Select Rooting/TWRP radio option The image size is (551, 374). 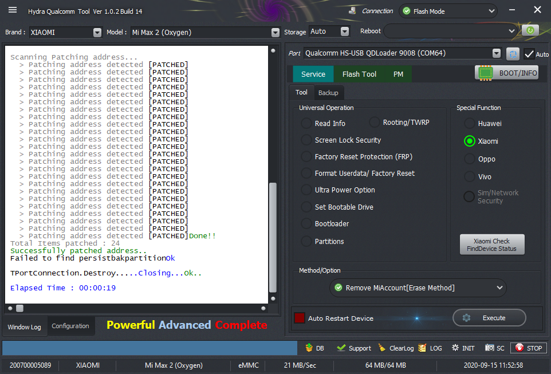point(374,123)
